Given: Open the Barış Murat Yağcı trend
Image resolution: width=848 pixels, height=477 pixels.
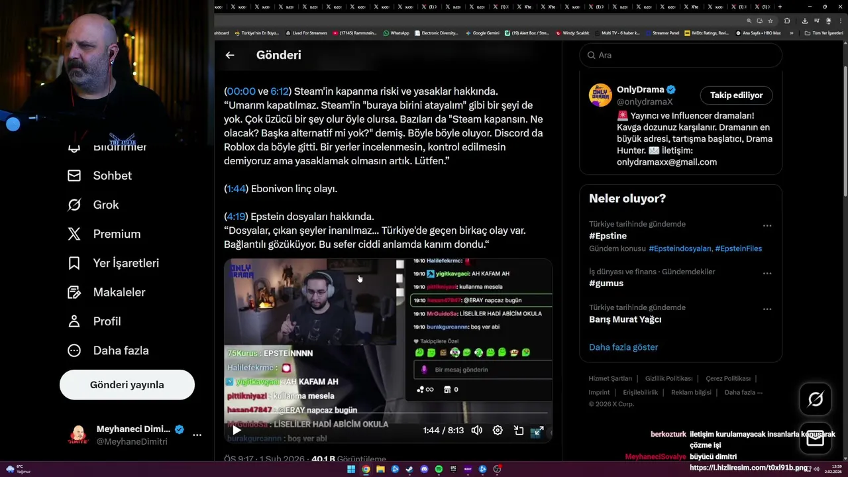Looking at the screenshot, I should [x=625, y=319].
